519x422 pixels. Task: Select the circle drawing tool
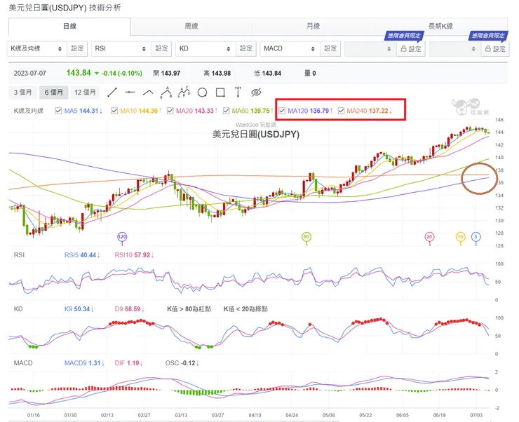pos(202,93)
